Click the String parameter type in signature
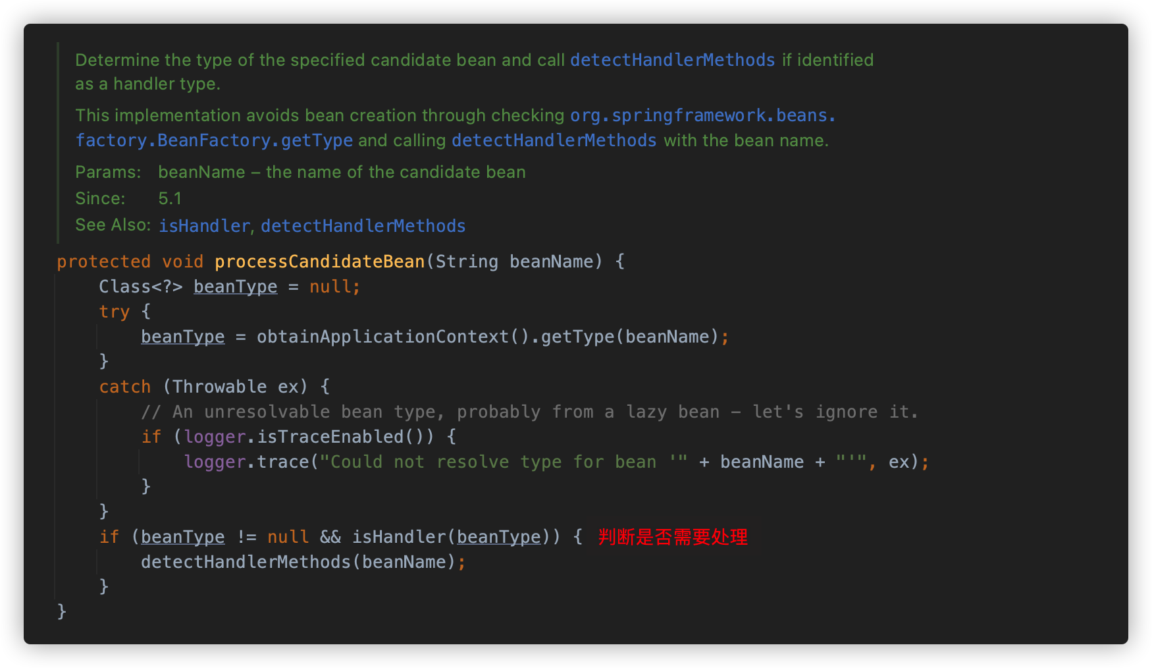 tap(467, 262)
